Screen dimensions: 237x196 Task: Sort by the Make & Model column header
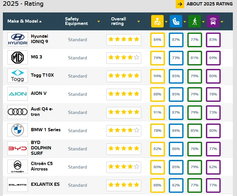pyautogui.click(x=24, y=21)
